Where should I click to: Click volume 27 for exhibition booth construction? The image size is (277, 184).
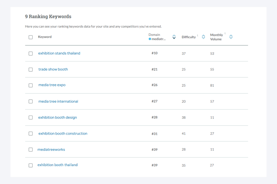212,133
